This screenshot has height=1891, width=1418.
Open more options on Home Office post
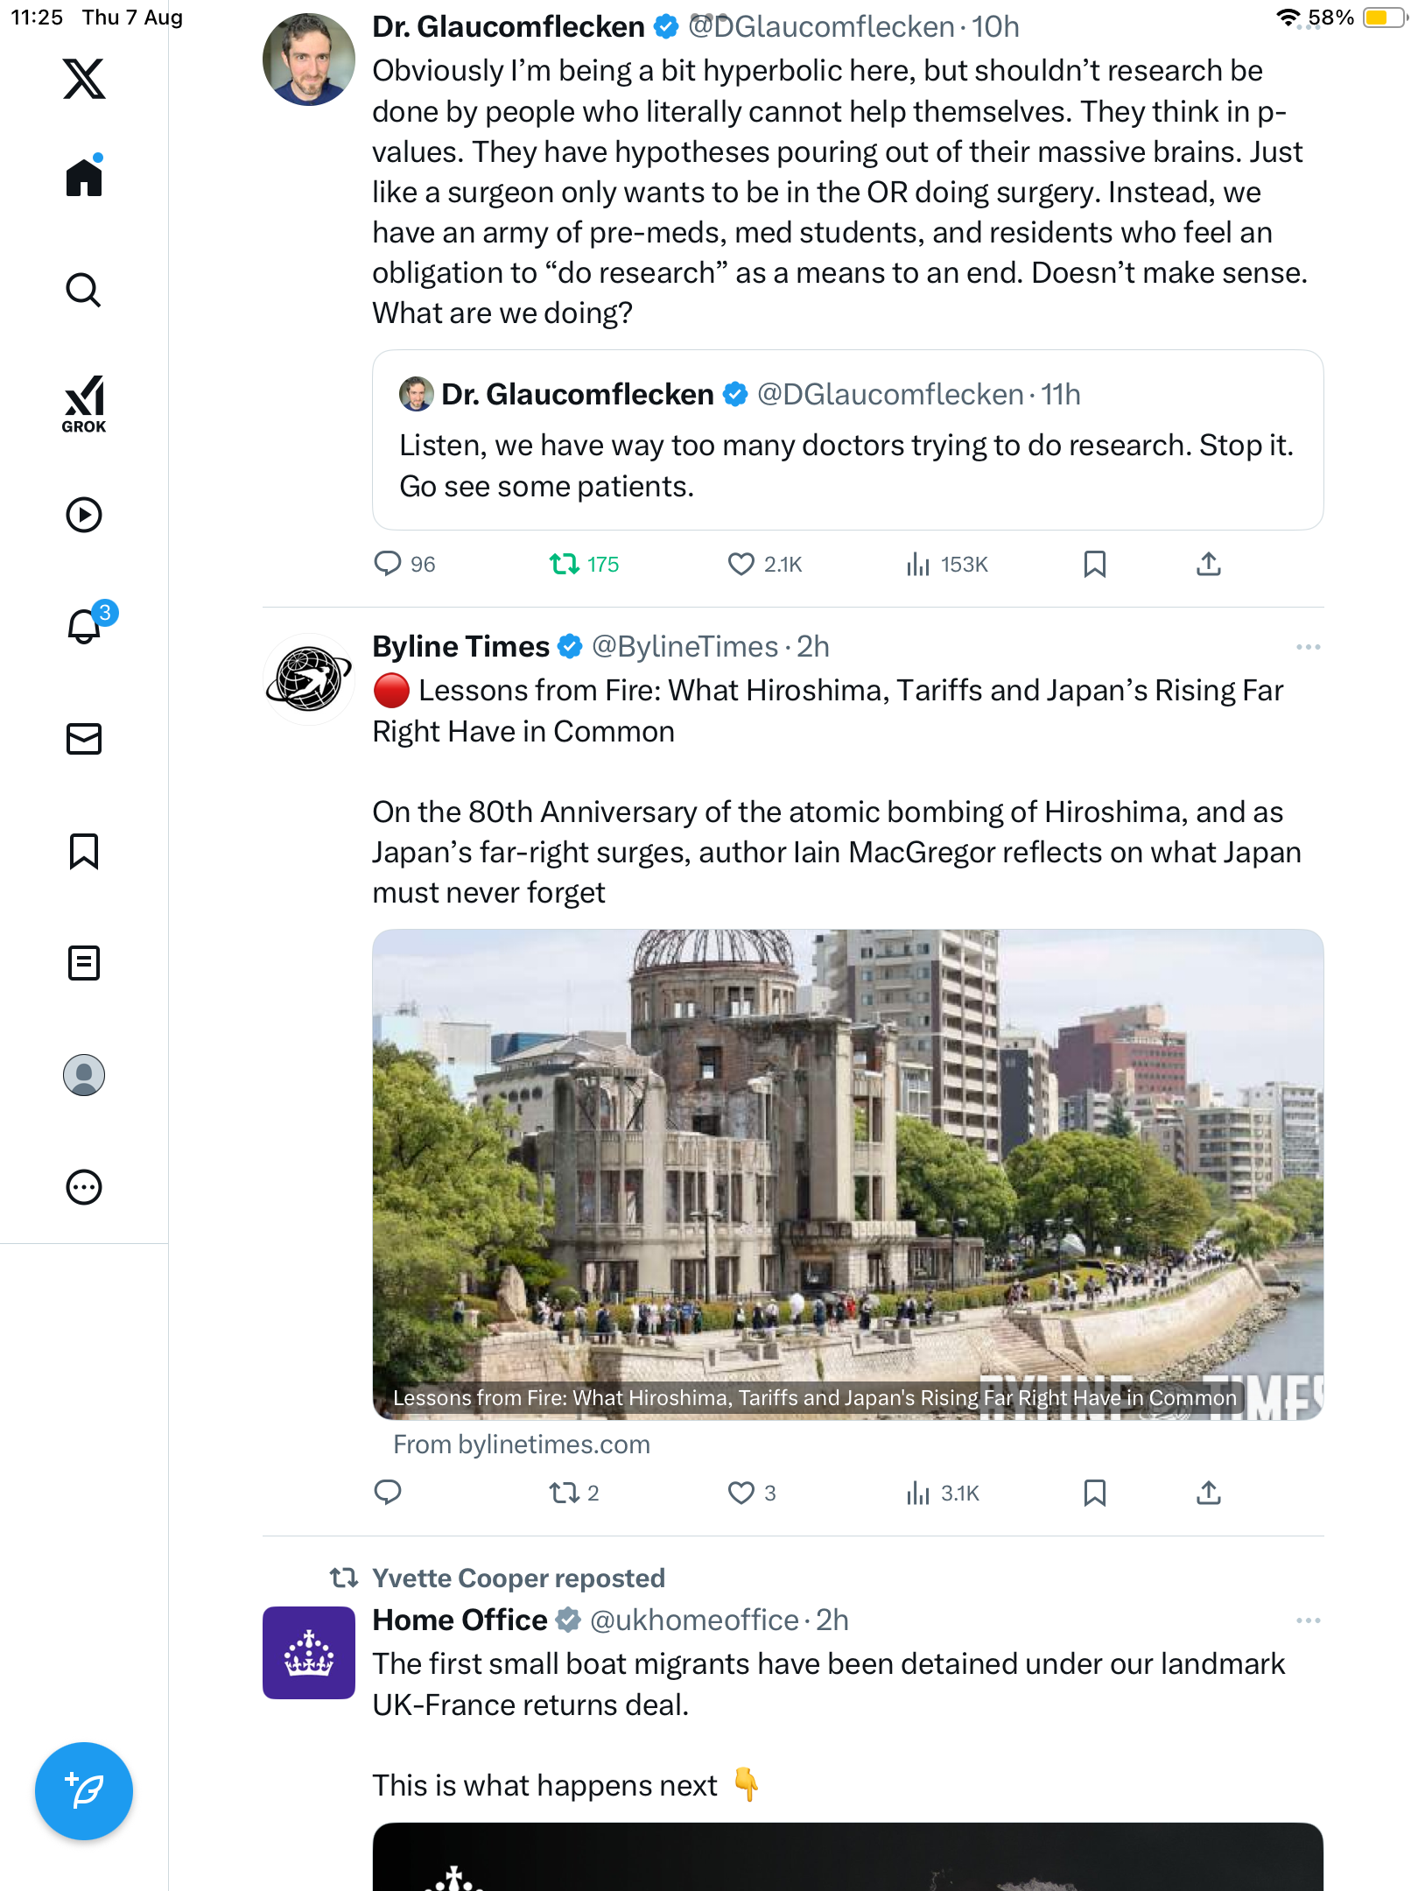tap(1308, 1620)
